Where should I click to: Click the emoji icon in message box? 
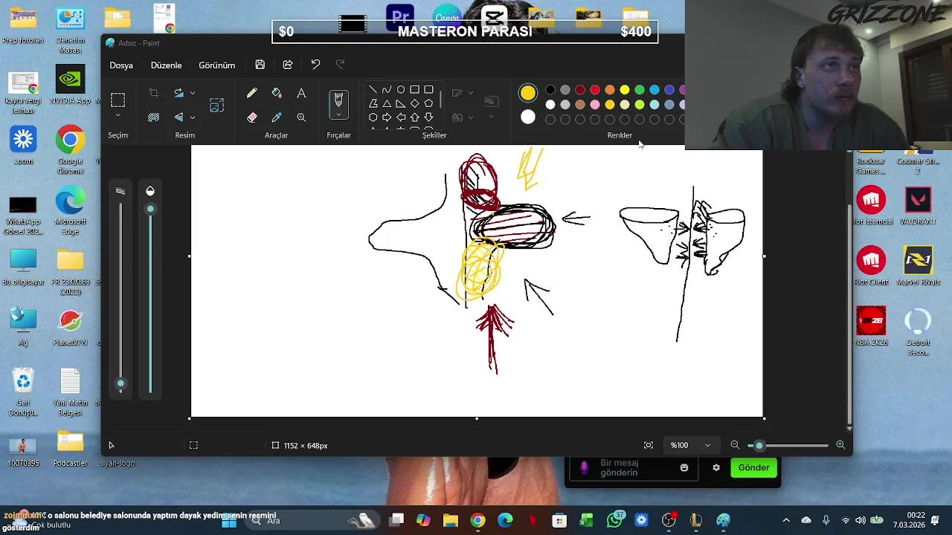[x=684, y=467]
